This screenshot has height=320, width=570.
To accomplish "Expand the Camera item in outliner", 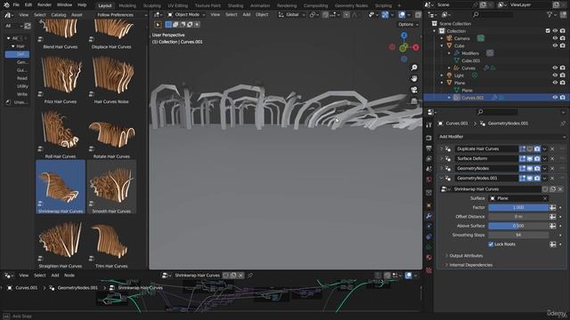I will (x=442, y=38).
